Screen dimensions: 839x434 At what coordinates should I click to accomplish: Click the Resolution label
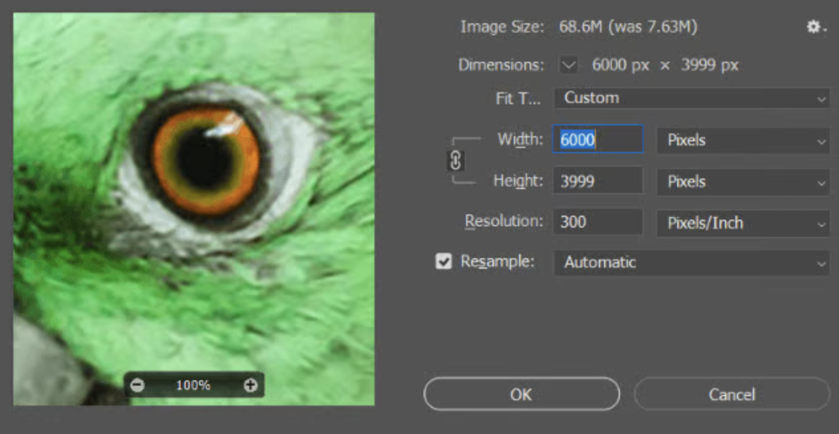point(504,221)
